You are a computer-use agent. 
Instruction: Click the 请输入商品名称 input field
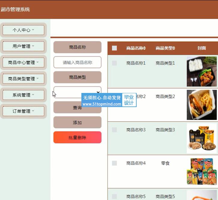click(x=77, y=62)
